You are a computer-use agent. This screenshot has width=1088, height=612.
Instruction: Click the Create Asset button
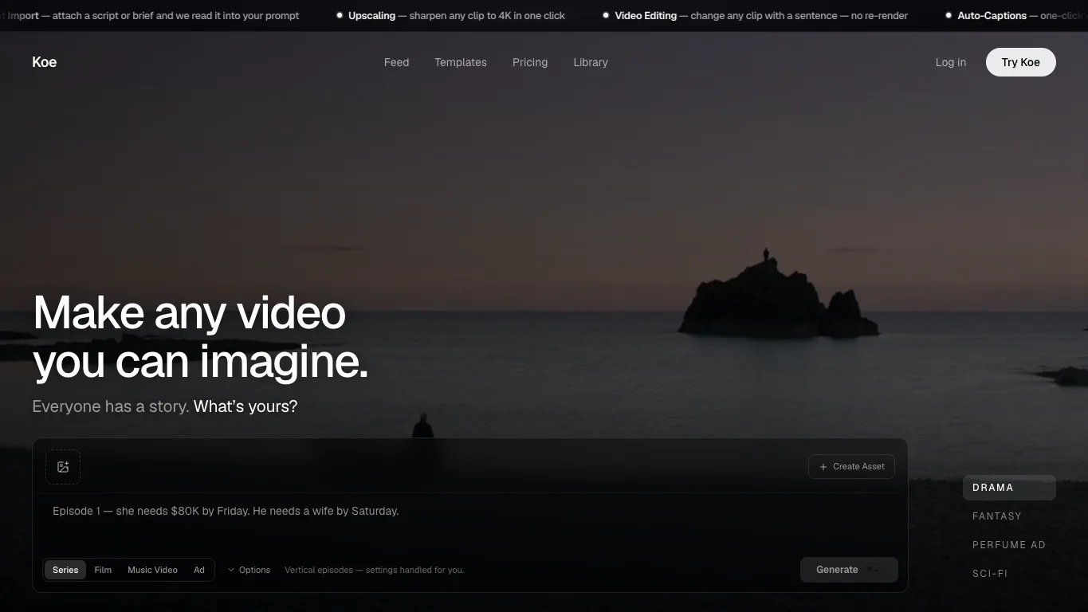(852, 467)
